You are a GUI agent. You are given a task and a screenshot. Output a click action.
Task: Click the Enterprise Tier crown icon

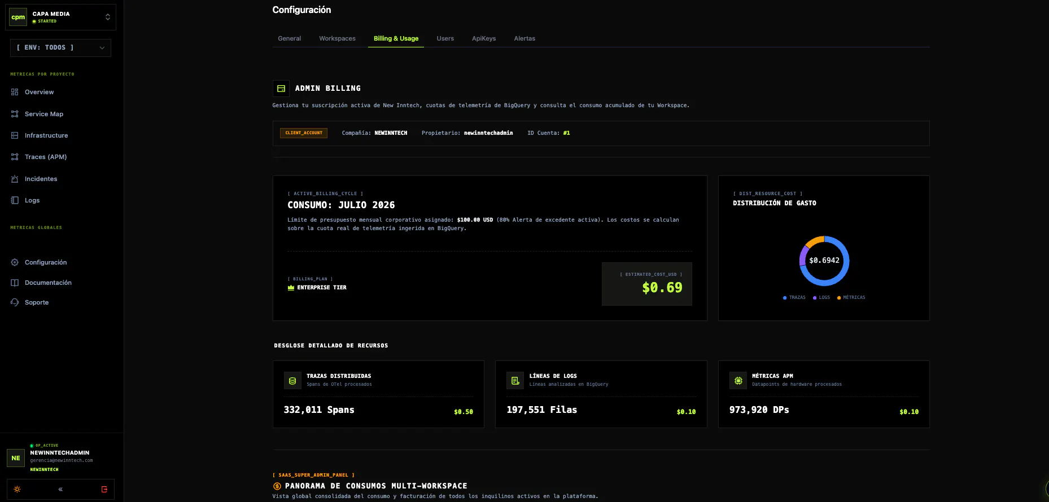(x=291, y=288)
